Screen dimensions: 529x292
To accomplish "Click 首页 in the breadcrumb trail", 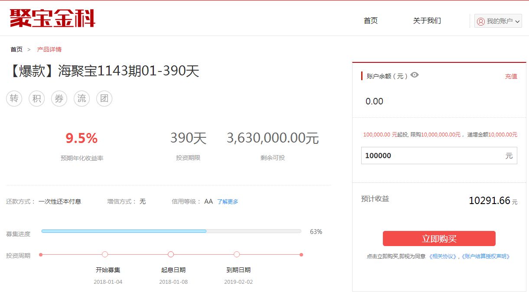I will [16, 49].
